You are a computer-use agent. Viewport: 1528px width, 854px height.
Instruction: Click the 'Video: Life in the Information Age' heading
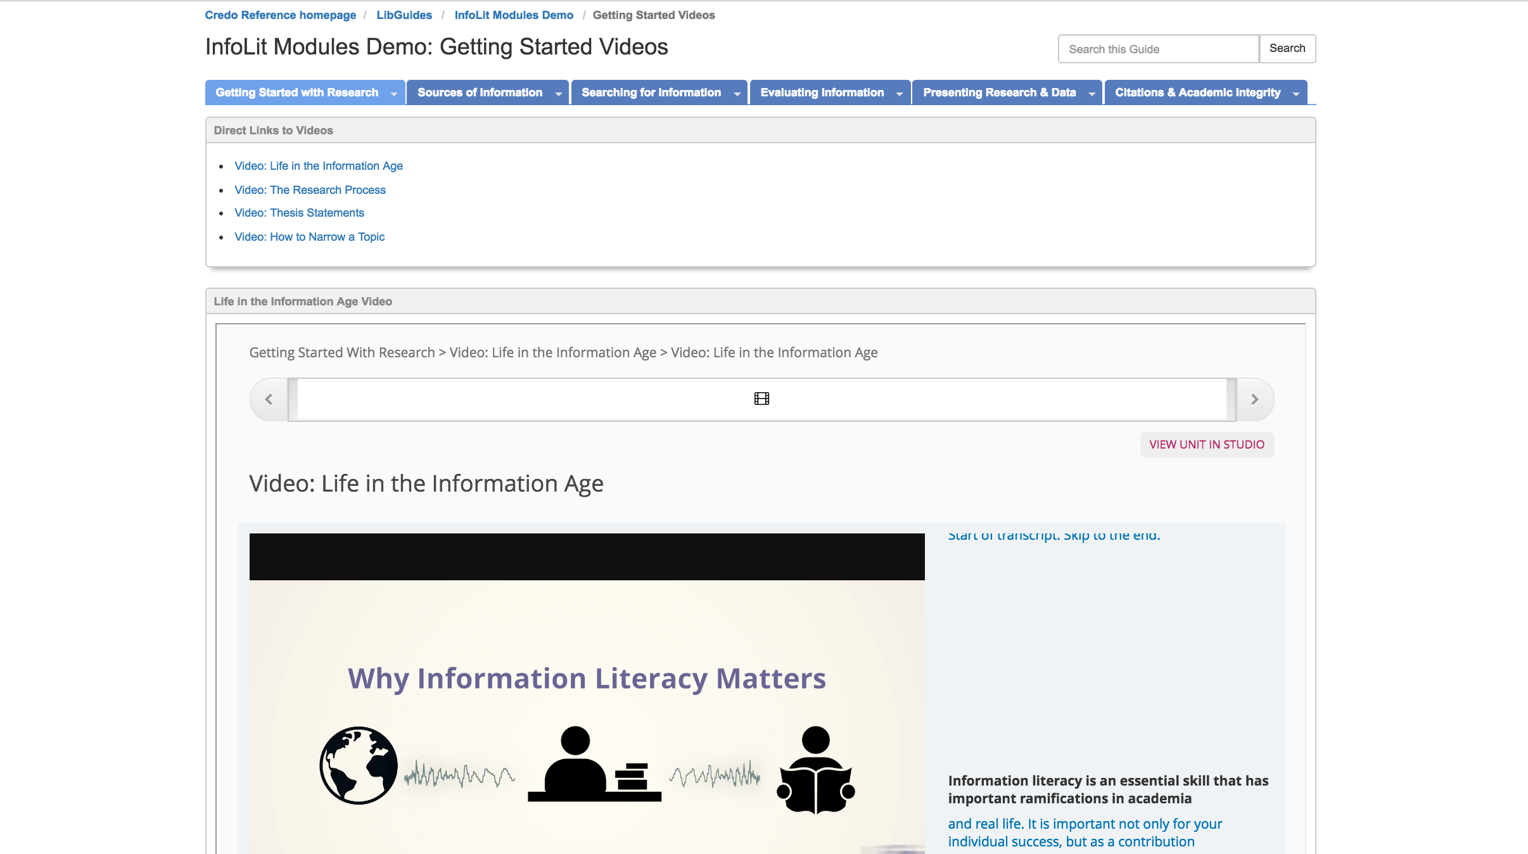[426, 484]
